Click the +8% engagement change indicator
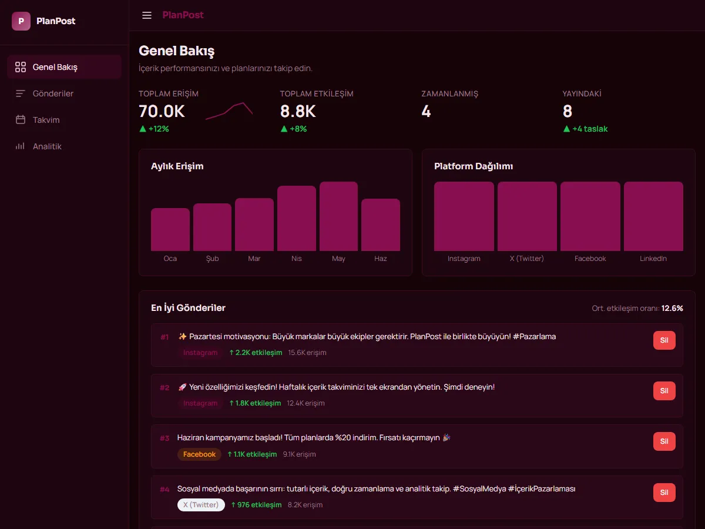This screenshot has height=529, width=705. [294, 129]
